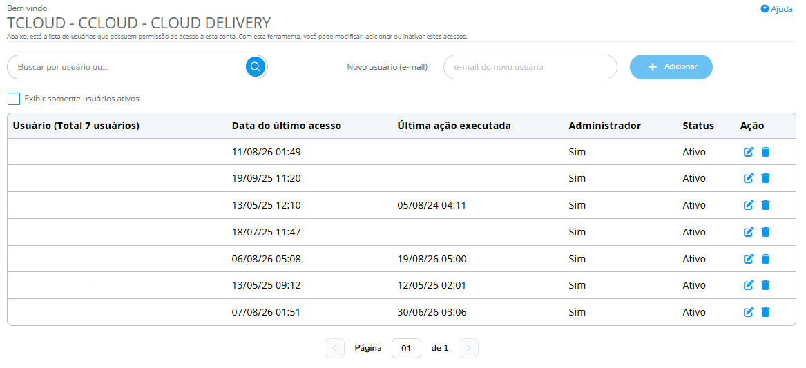Select the 30/06/26 03:06 last action cell
Screen dimensions: 806x368
coord(432,311)
